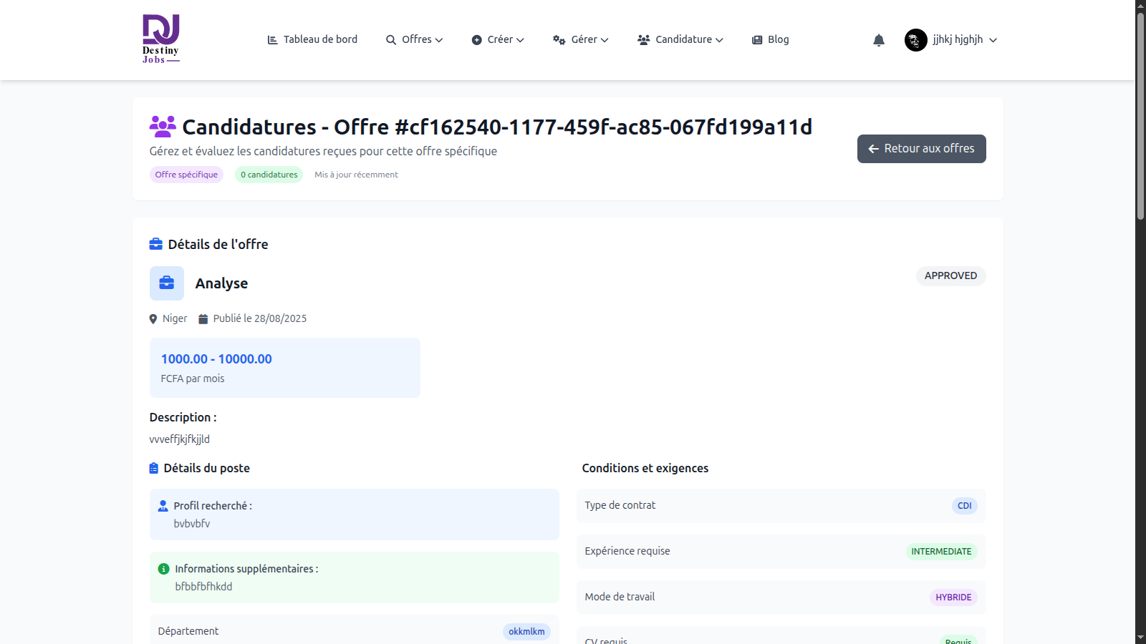Click the page vertical scrollbar thumb
1146x644 pixels.
pyautogui.click(x=1140, y=114)
